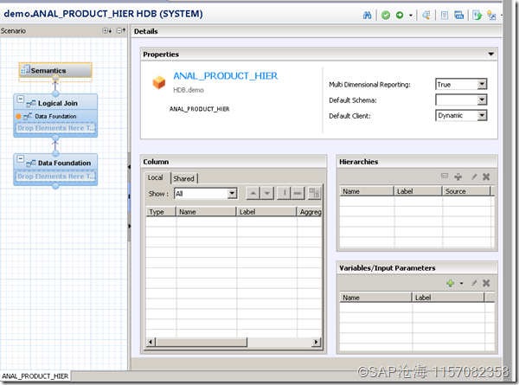Add variable with green plus icon
The image size is (519, 385).
pyautogui.click(x=450, y=283)
